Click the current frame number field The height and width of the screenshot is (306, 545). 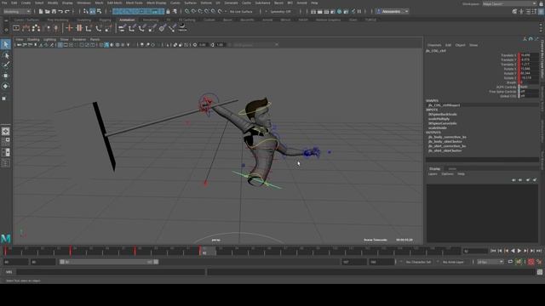[475, 251]
